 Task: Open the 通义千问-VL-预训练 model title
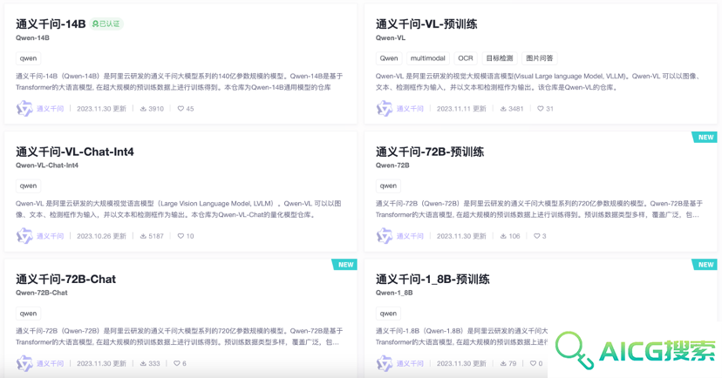pos(426,24)
